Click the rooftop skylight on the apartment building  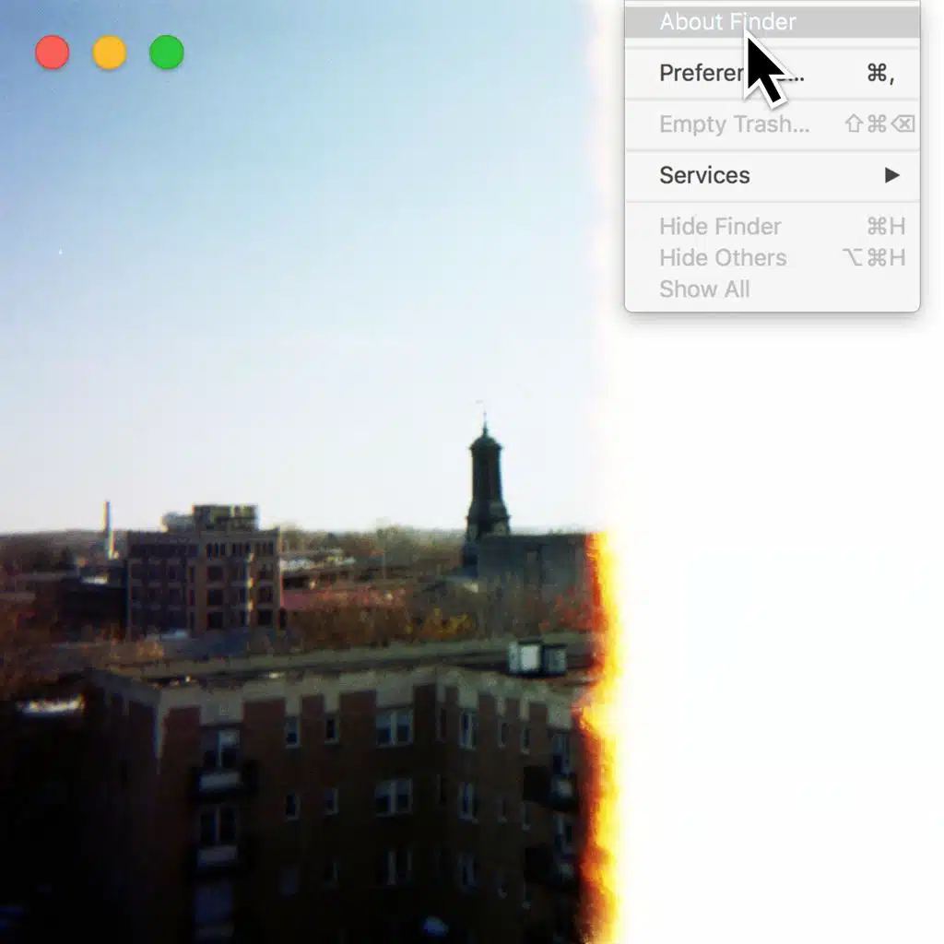[x=537, y=657]
